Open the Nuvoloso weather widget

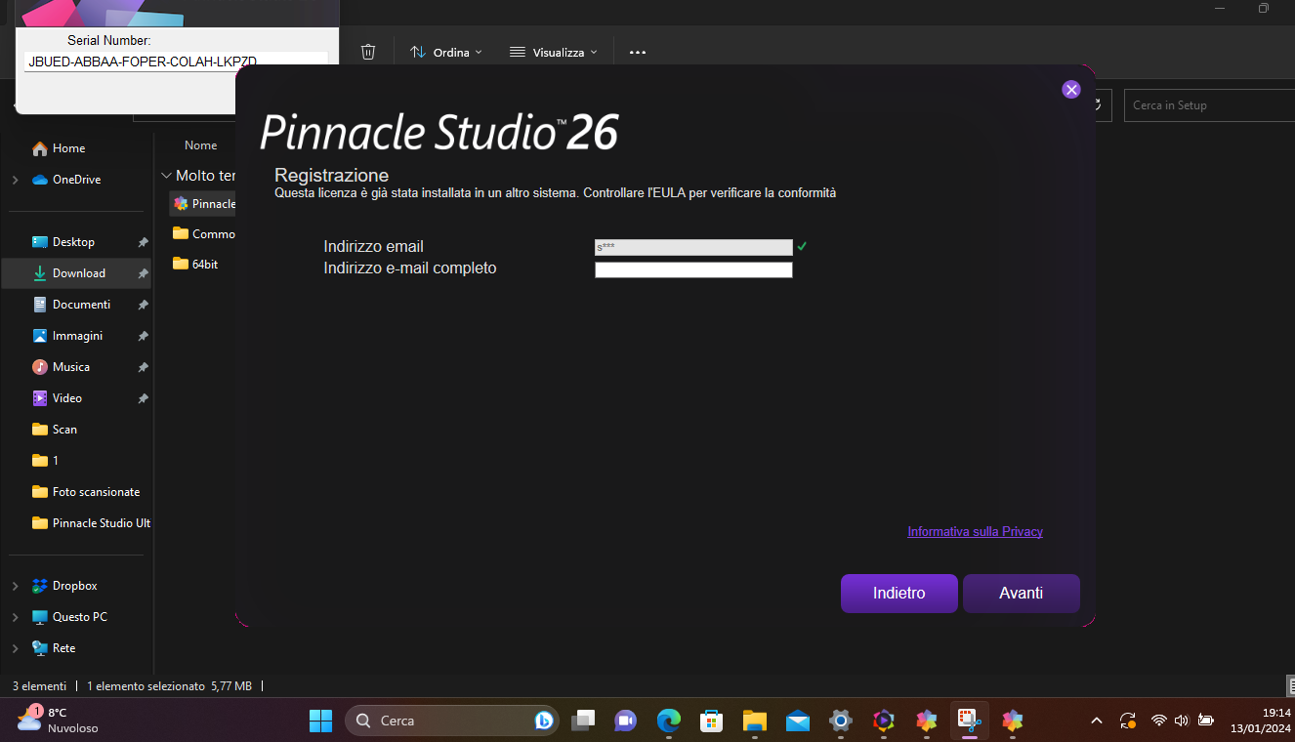tap(59, 721)
